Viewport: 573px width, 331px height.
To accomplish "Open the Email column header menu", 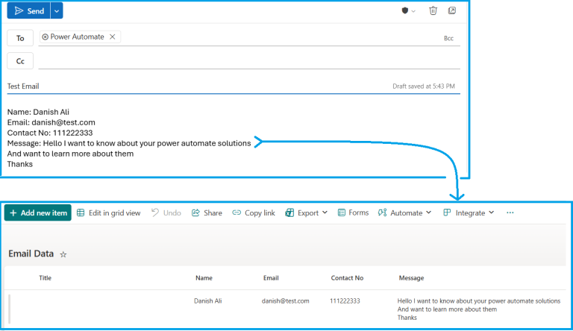I will pos(271,278).
